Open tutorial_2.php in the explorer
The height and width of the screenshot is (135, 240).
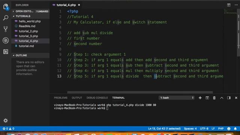28,31
